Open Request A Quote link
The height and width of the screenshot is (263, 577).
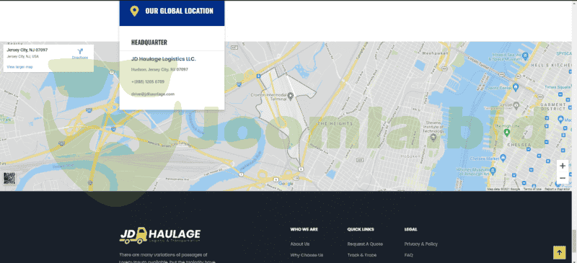coord(365,244)
